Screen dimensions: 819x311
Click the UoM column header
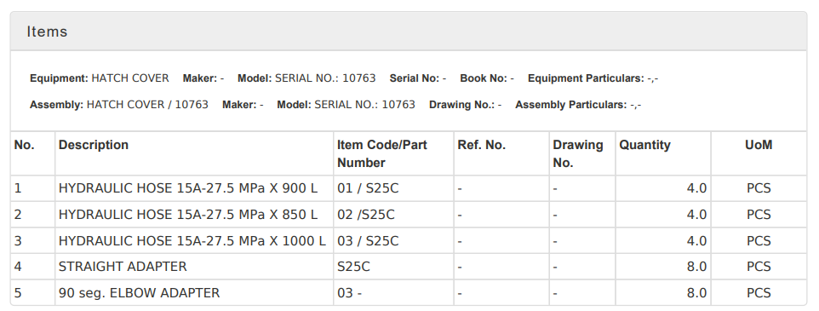(759, 146)
